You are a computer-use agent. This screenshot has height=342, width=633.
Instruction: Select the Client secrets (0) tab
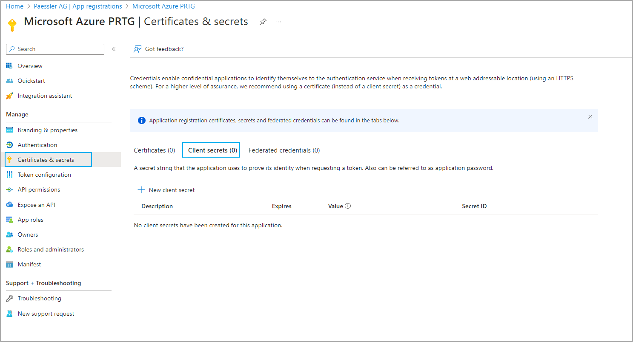pyautogui.click(x=211, y=150)
